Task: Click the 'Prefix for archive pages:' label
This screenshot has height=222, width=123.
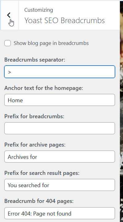Action: tap(35, 145)
